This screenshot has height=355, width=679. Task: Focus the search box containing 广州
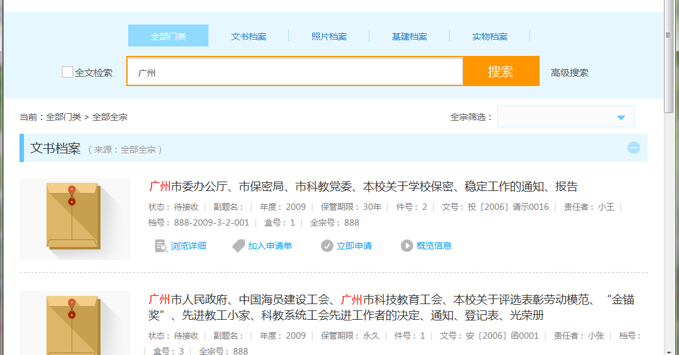(295, 72)
